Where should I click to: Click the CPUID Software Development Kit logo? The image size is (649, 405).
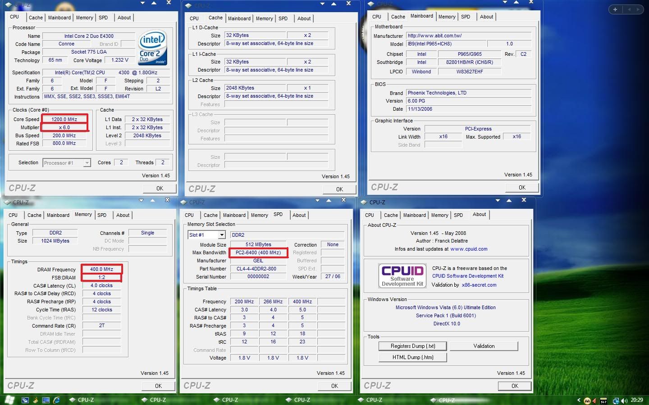pos(402,275)
